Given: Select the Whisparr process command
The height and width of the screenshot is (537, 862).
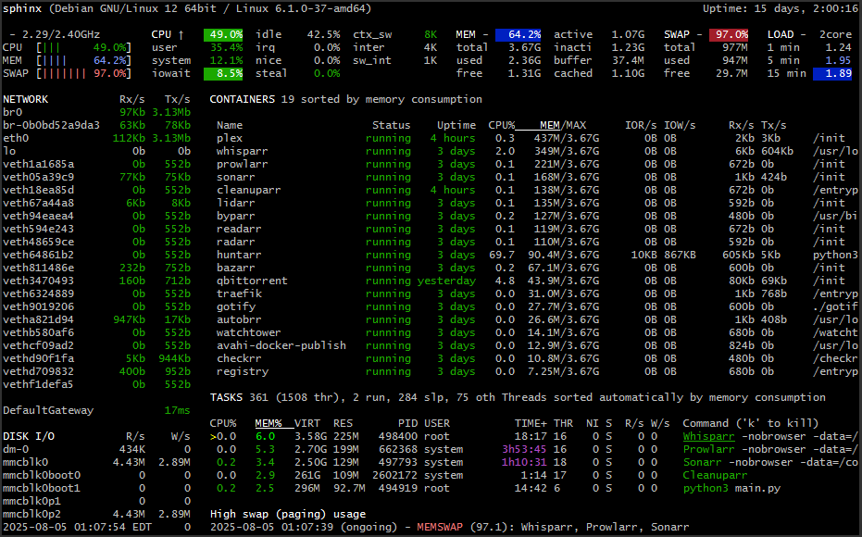Looking at the screenshot, I should click(770, 436).
